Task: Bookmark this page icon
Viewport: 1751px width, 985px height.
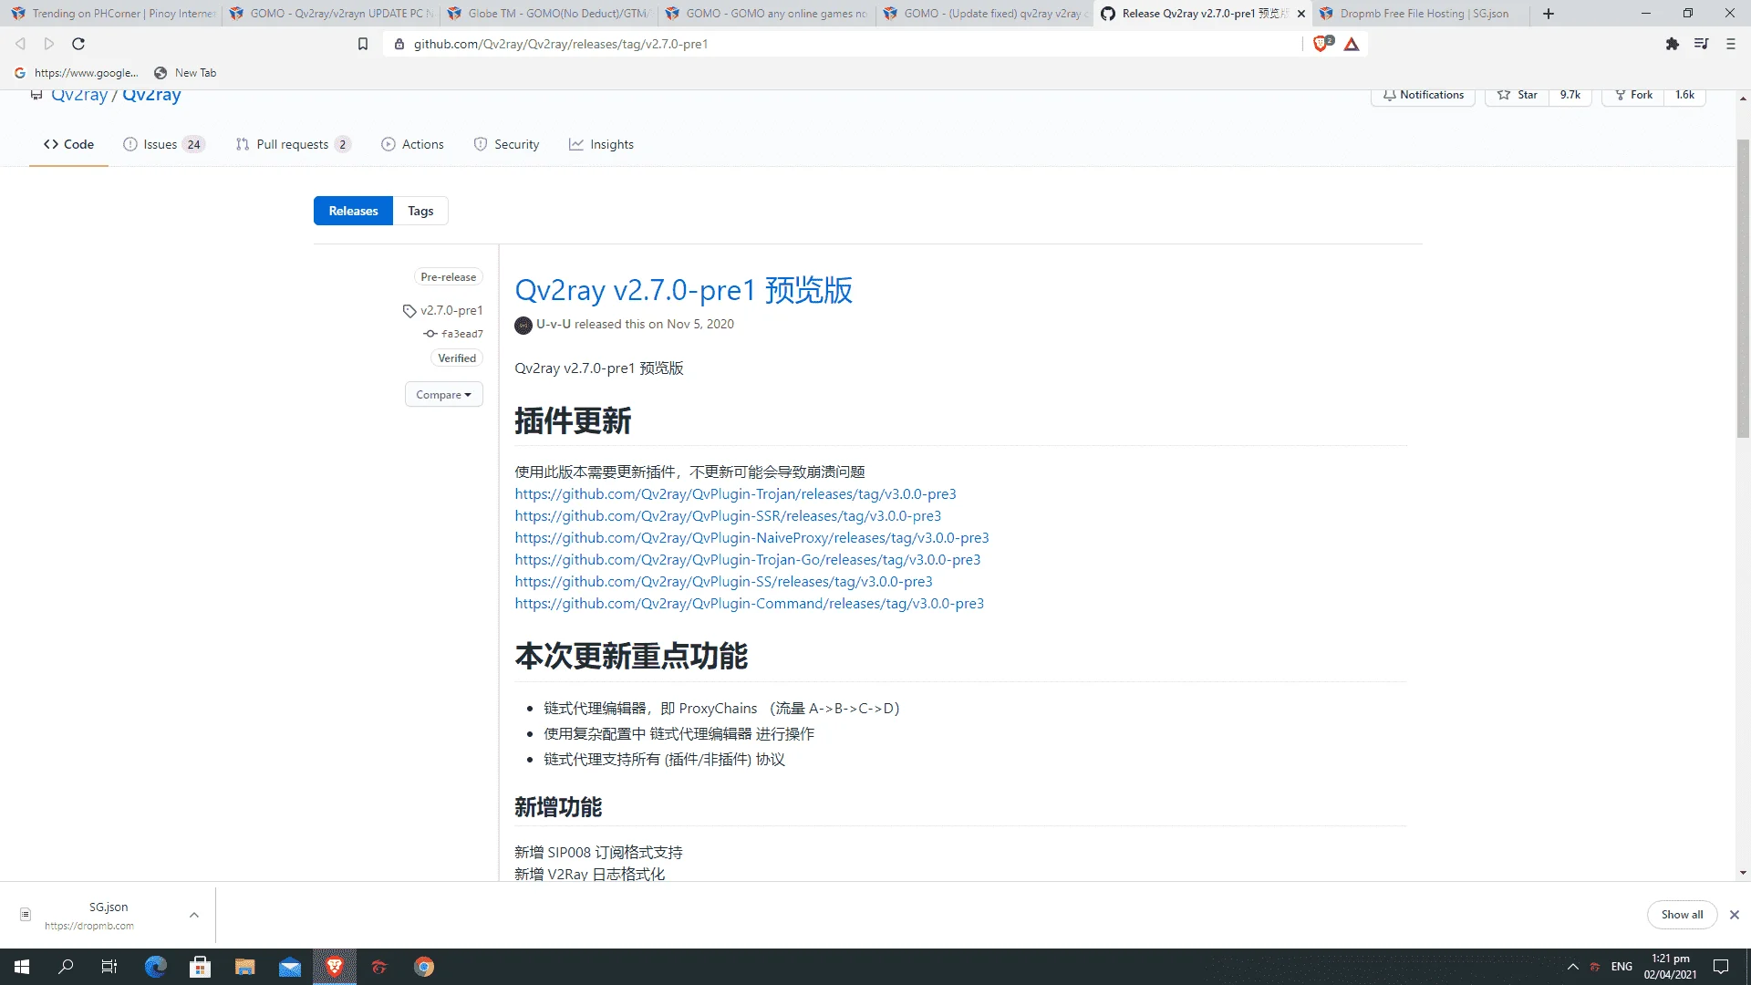Action: click(363, 44)
